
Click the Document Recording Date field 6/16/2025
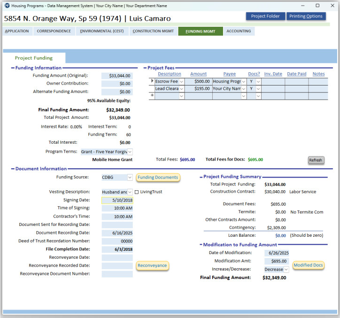117,233
